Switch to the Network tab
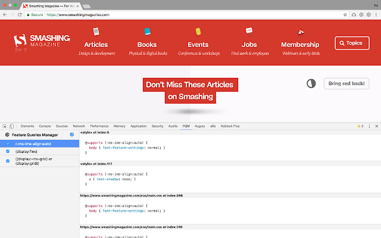The image size is (381, 238). (x=79, y=126)
